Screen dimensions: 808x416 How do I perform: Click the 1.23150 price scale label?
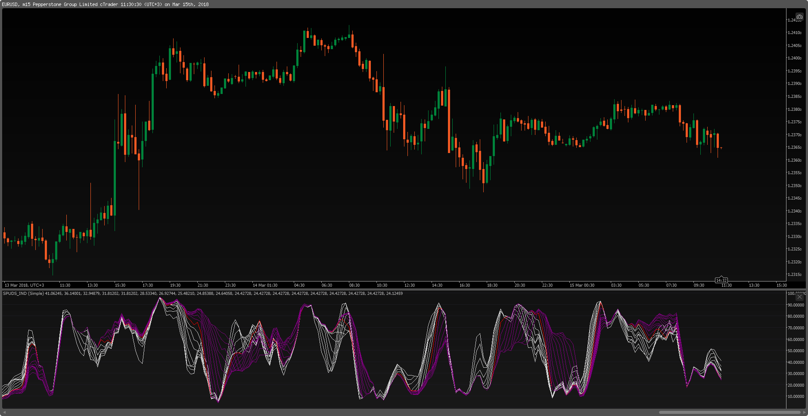click(795, 275)
